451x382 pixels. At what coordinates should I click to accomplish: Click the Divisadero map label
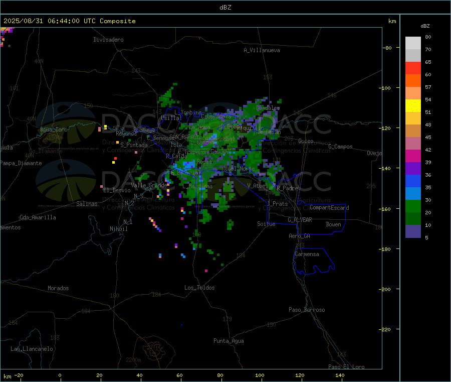tap(108, 40)
